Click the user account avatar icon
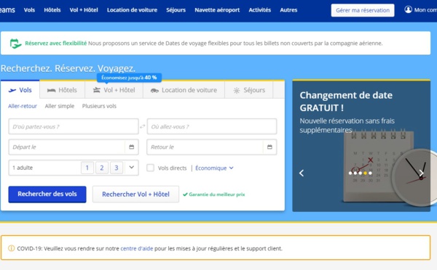Viewport: 437px width, 270px height. [408, 9]
